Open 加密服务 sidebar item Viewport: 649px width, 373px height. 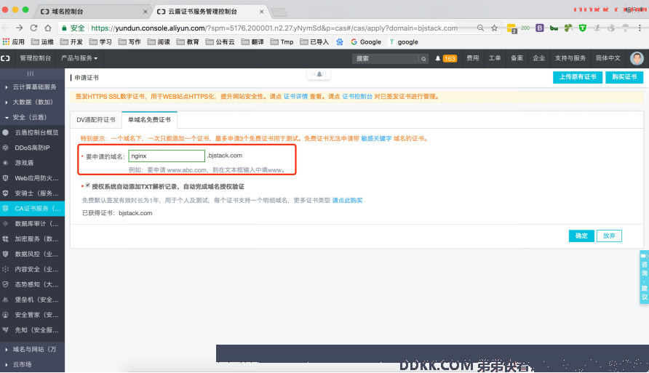coord(31,238)
